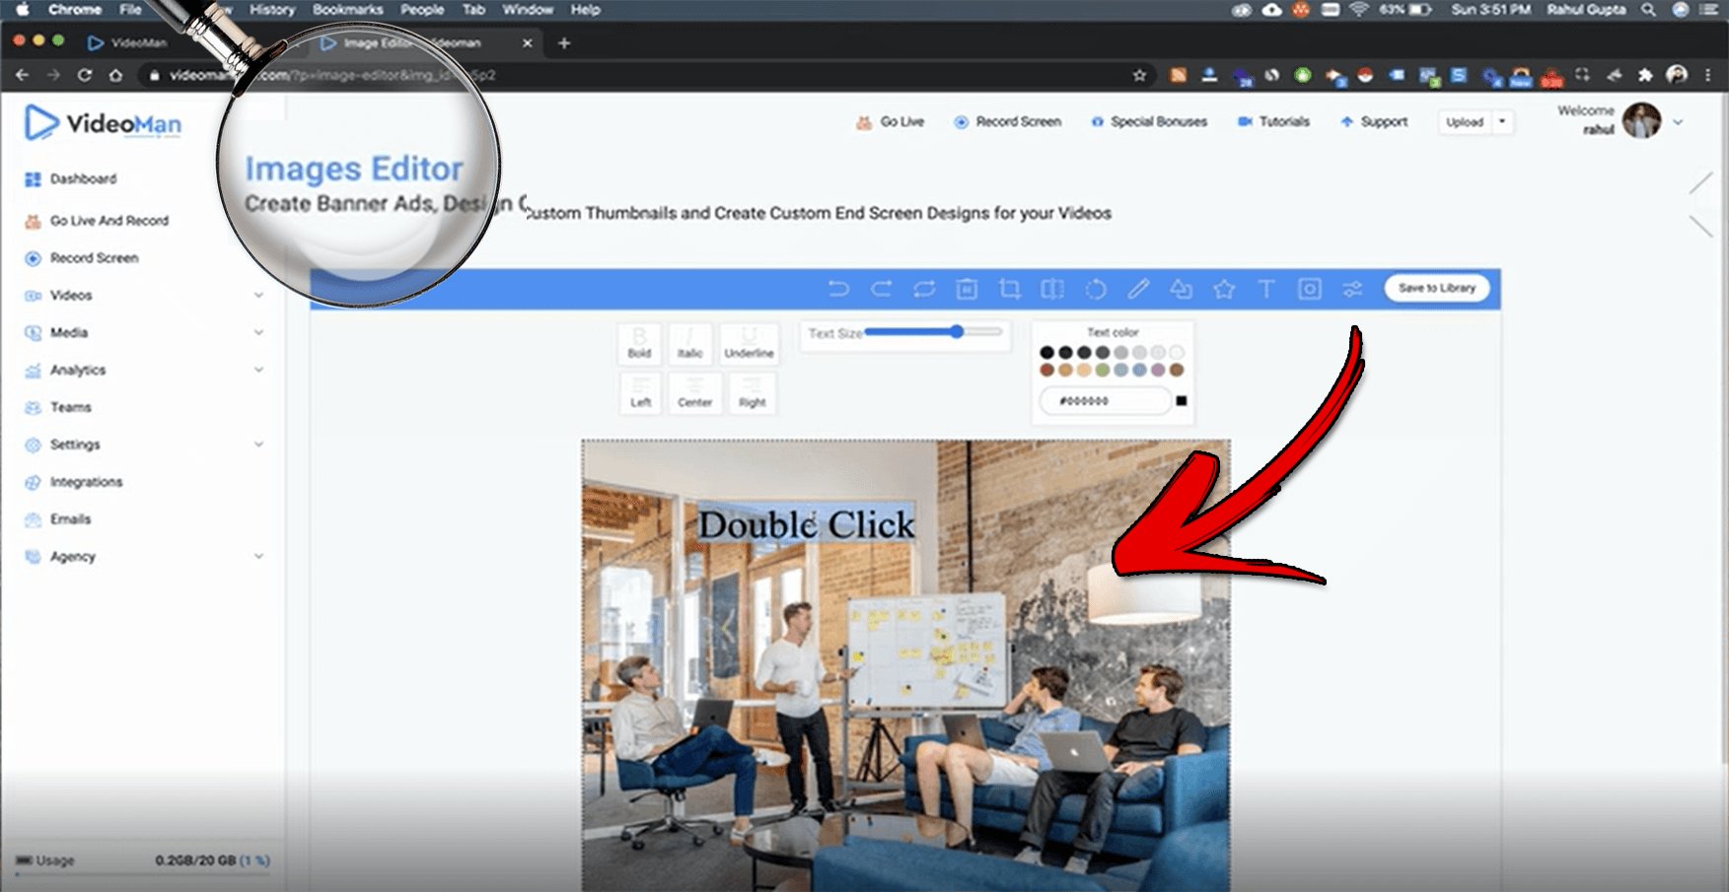Rotate the image with circular arrow icon
The image size is (1729, 892).
(1096, 289)
